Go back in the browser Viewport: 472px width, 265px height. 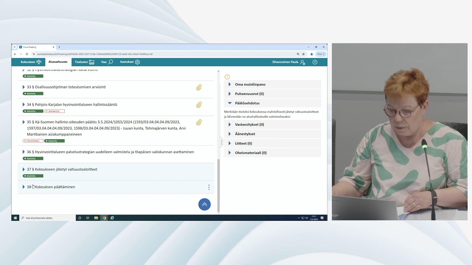click(15, 54)
